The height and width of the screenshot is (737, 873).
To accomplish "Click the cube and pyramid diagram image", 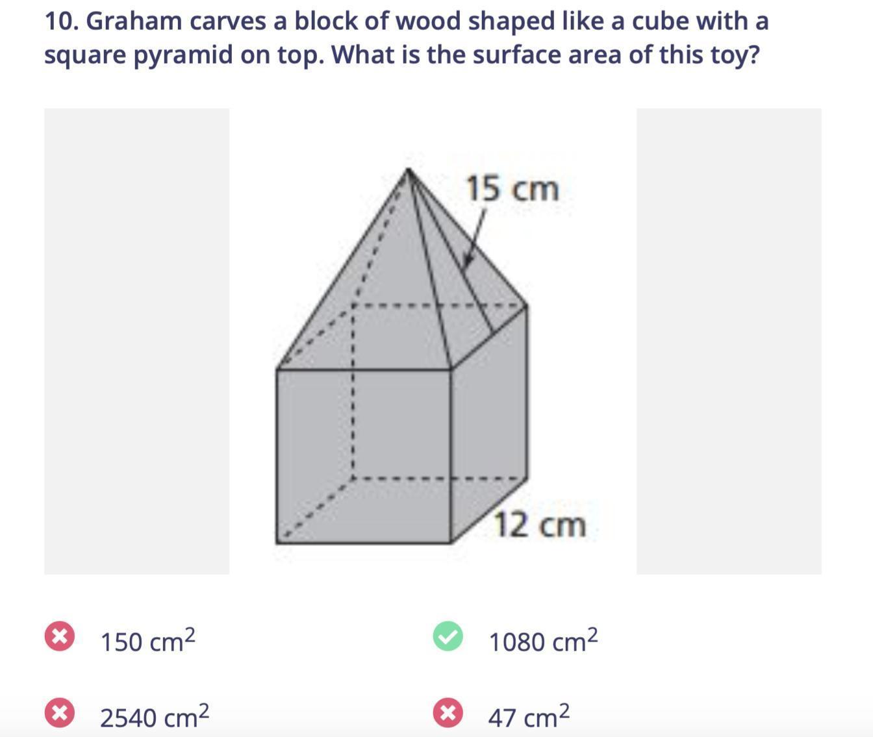I will 433,342.
